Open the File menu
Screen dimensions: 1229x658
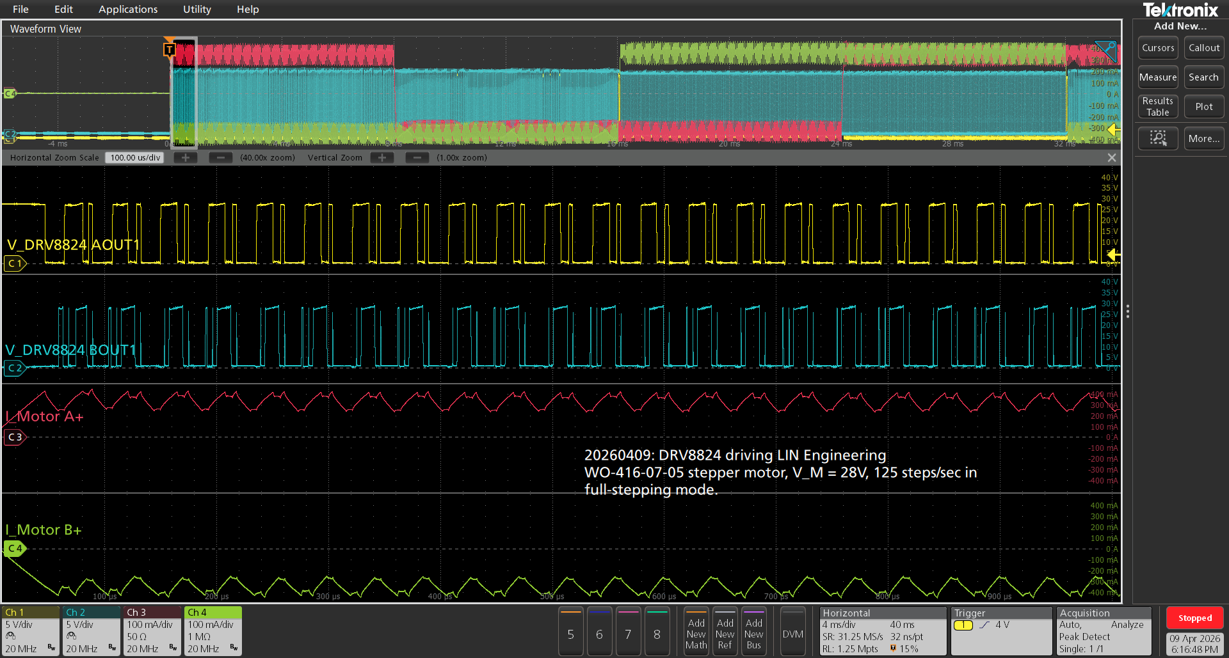[20, 9]
